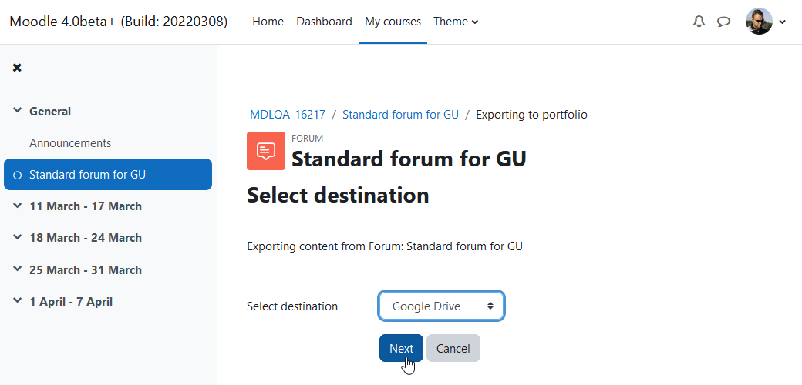
Task: Click the orange forum activity icon
Action: pyautogui.click(x=266, y=151)
